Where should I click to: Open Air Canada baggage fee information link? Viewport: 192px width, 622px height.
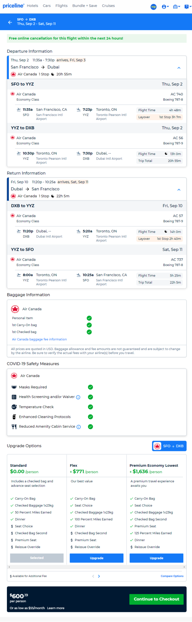point(39,339)
